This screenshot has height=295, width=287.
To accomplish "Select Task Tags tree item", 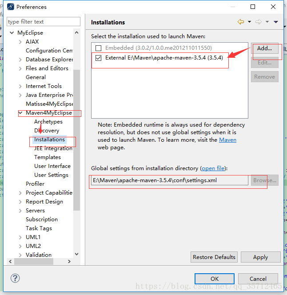I will pyautogui.click(x=39, y=228).
